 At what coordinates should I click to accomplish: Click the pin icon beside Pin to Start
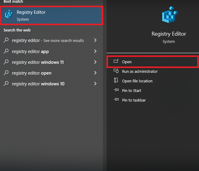click(116, 90)
